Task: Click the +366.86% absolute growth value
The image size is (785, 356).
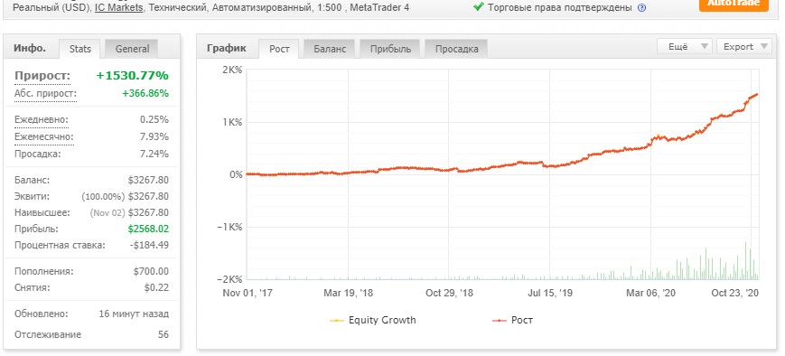Action: click(x=145, y=94)
